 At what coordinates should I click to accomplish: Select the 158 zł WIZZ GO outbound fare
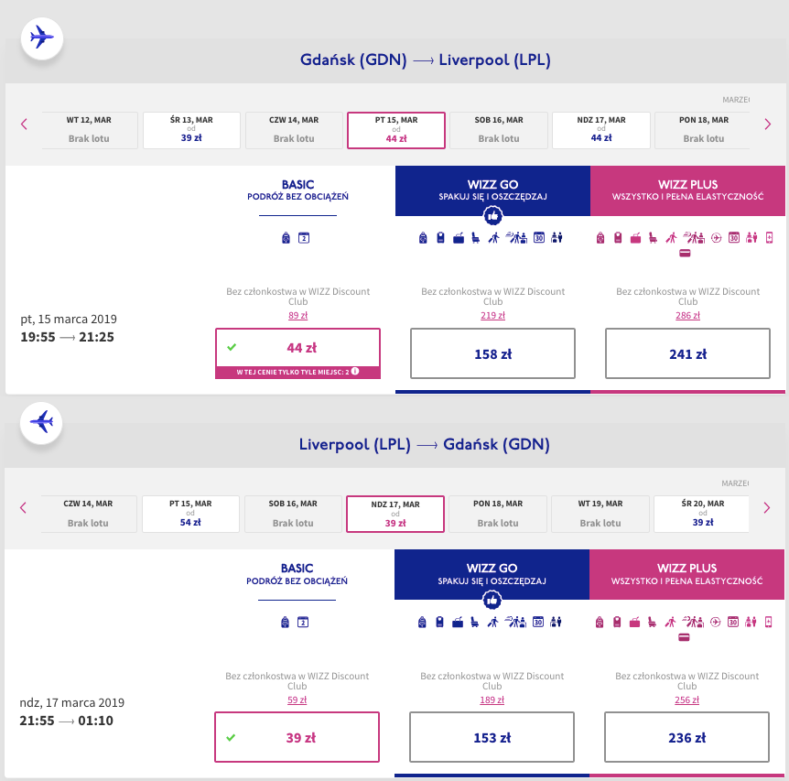coord(492,353)
